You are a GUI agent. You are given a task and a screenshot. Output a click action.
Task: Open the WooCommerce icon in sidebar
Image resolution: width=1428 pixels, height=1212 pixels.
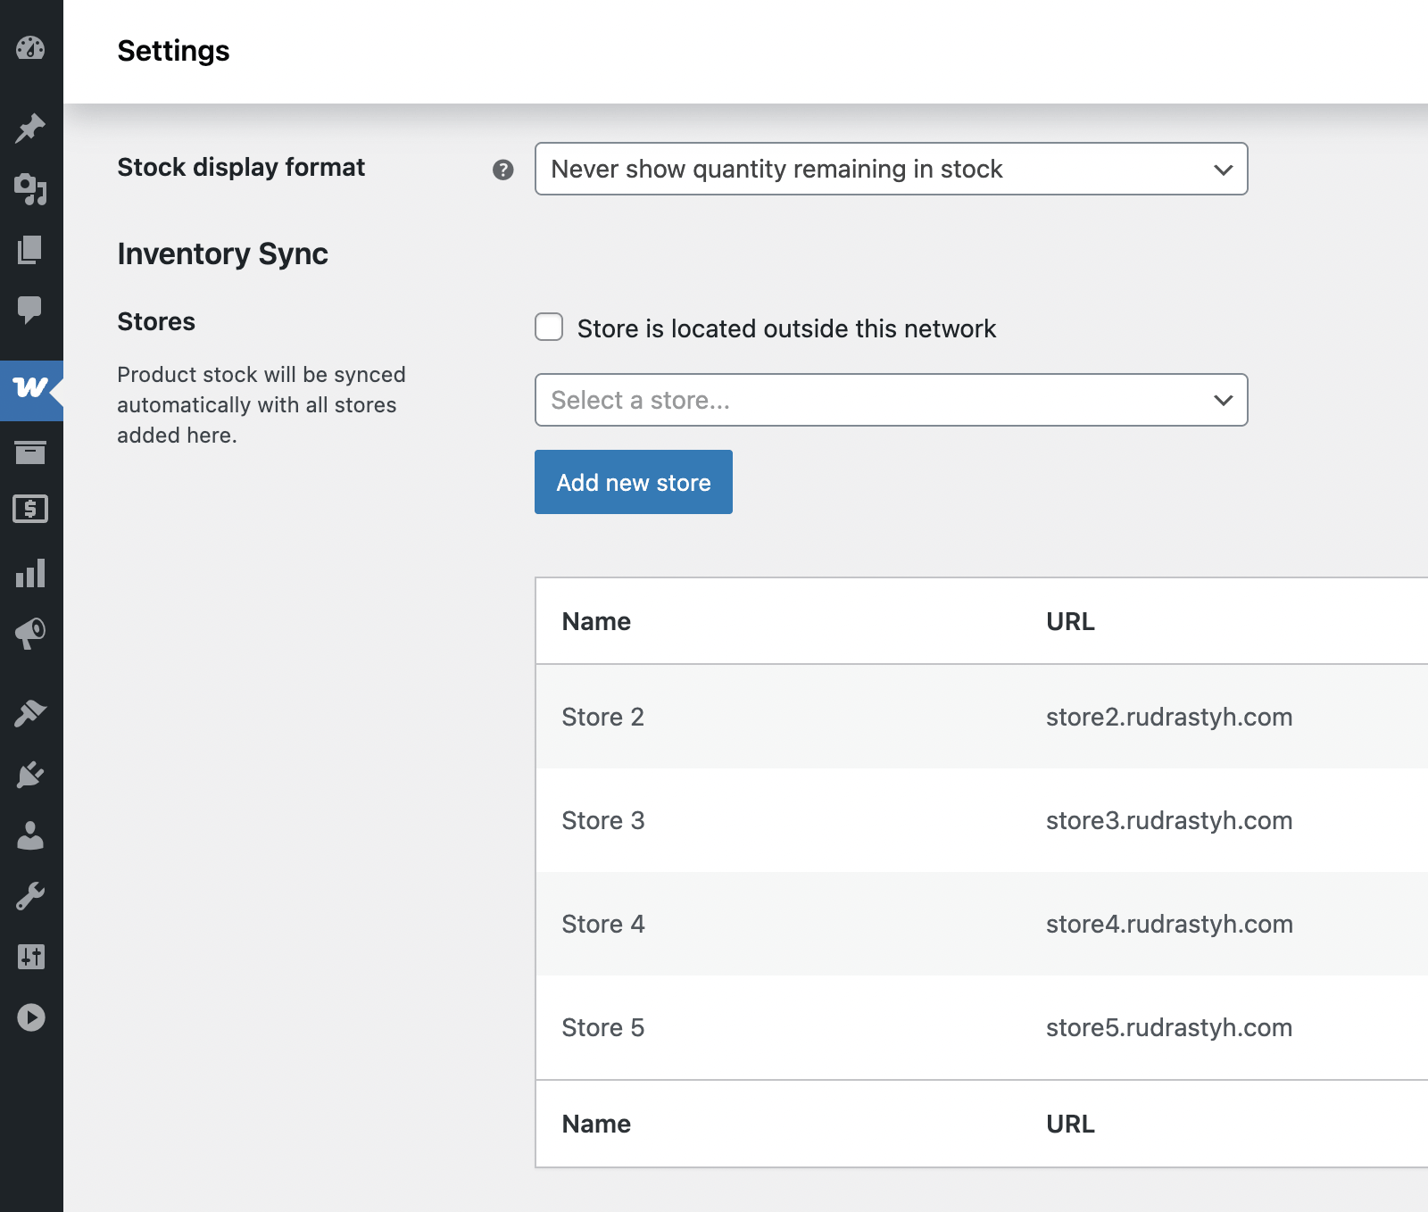click(30, 388)
